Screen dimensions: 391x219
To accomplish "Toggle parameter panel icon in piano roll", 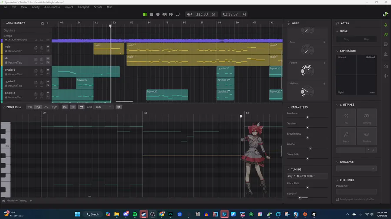I will pos(81,107).
